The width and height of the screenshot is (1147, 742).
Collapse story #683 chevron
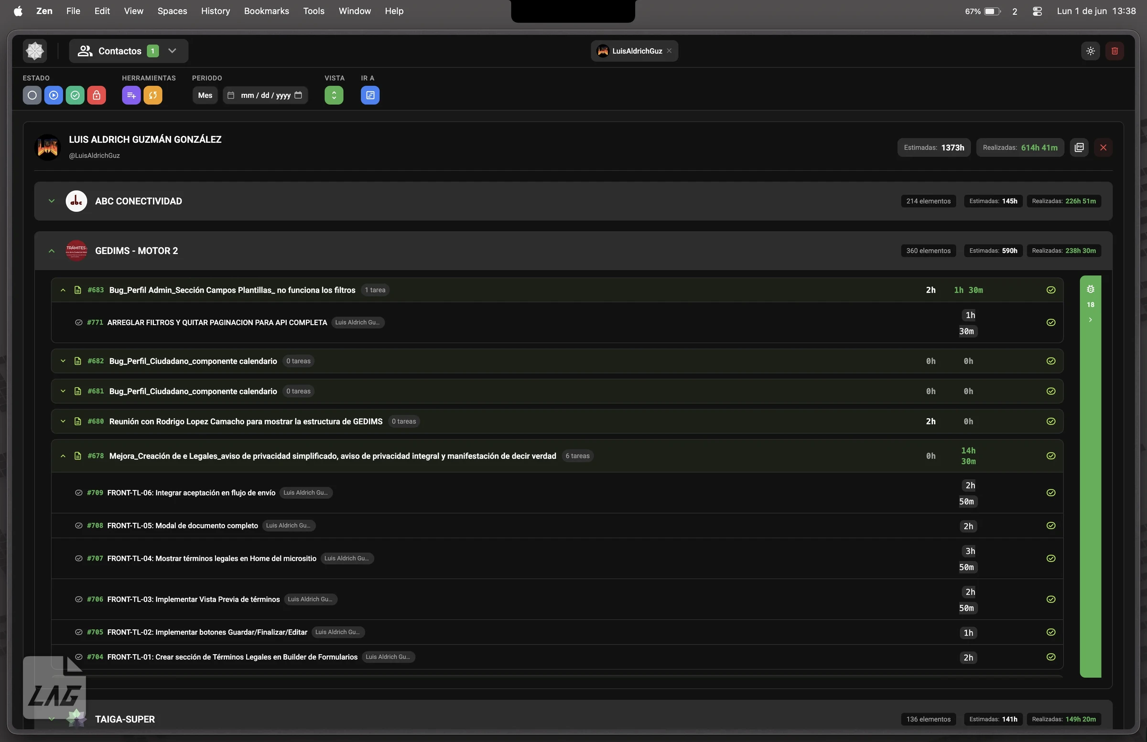[63, 290]
